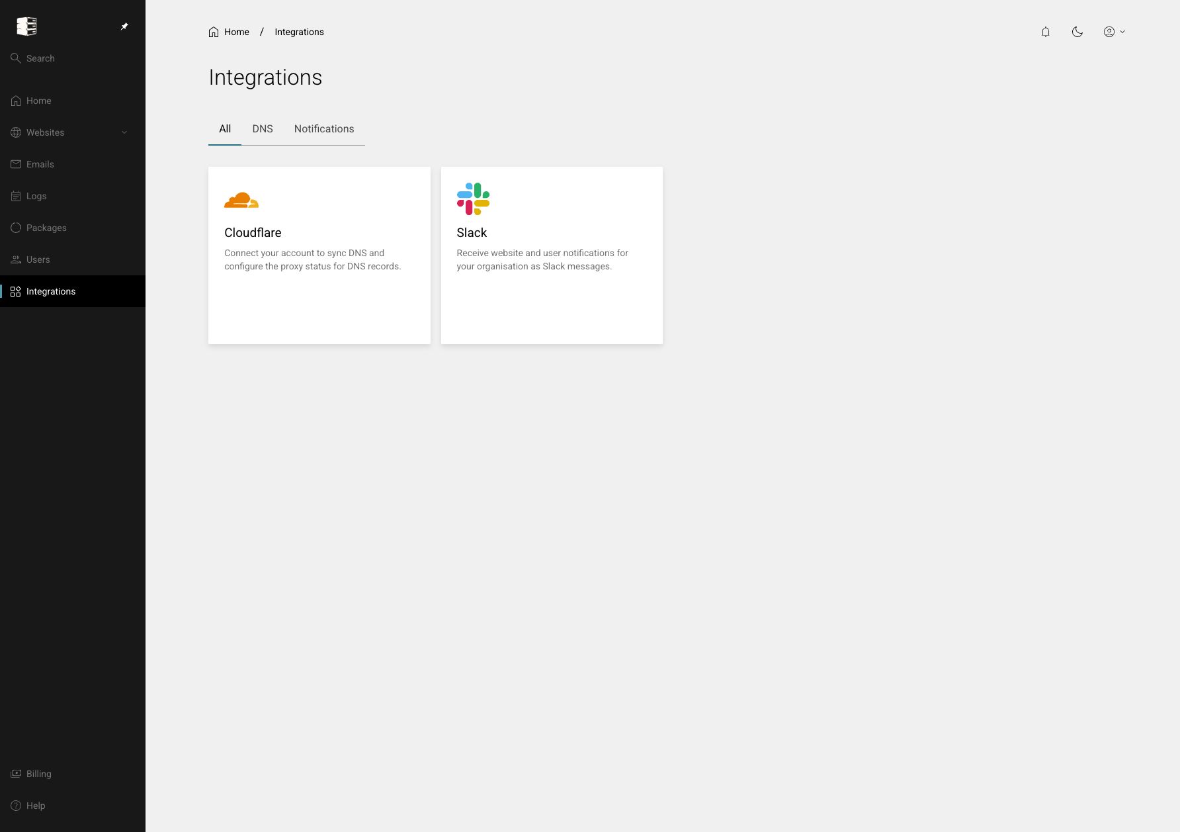The width and height of the screenshot is (1180, 832).
Task: Click the Integrations breadcrumb text
Action: [299, 32]
